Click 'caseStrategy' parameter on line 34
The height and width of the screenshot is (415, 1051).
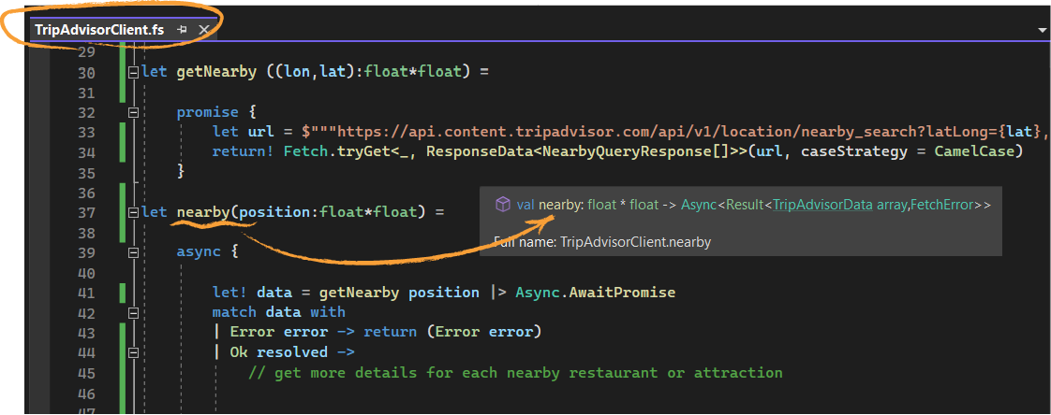(x=856, y=152)
